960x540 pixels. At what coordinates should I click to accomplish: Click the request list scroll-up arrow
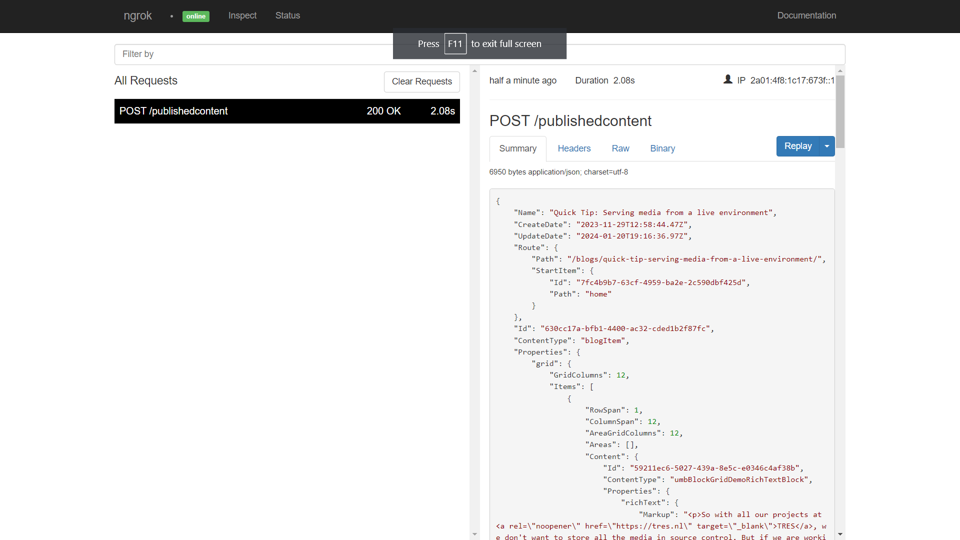point(474,70)
